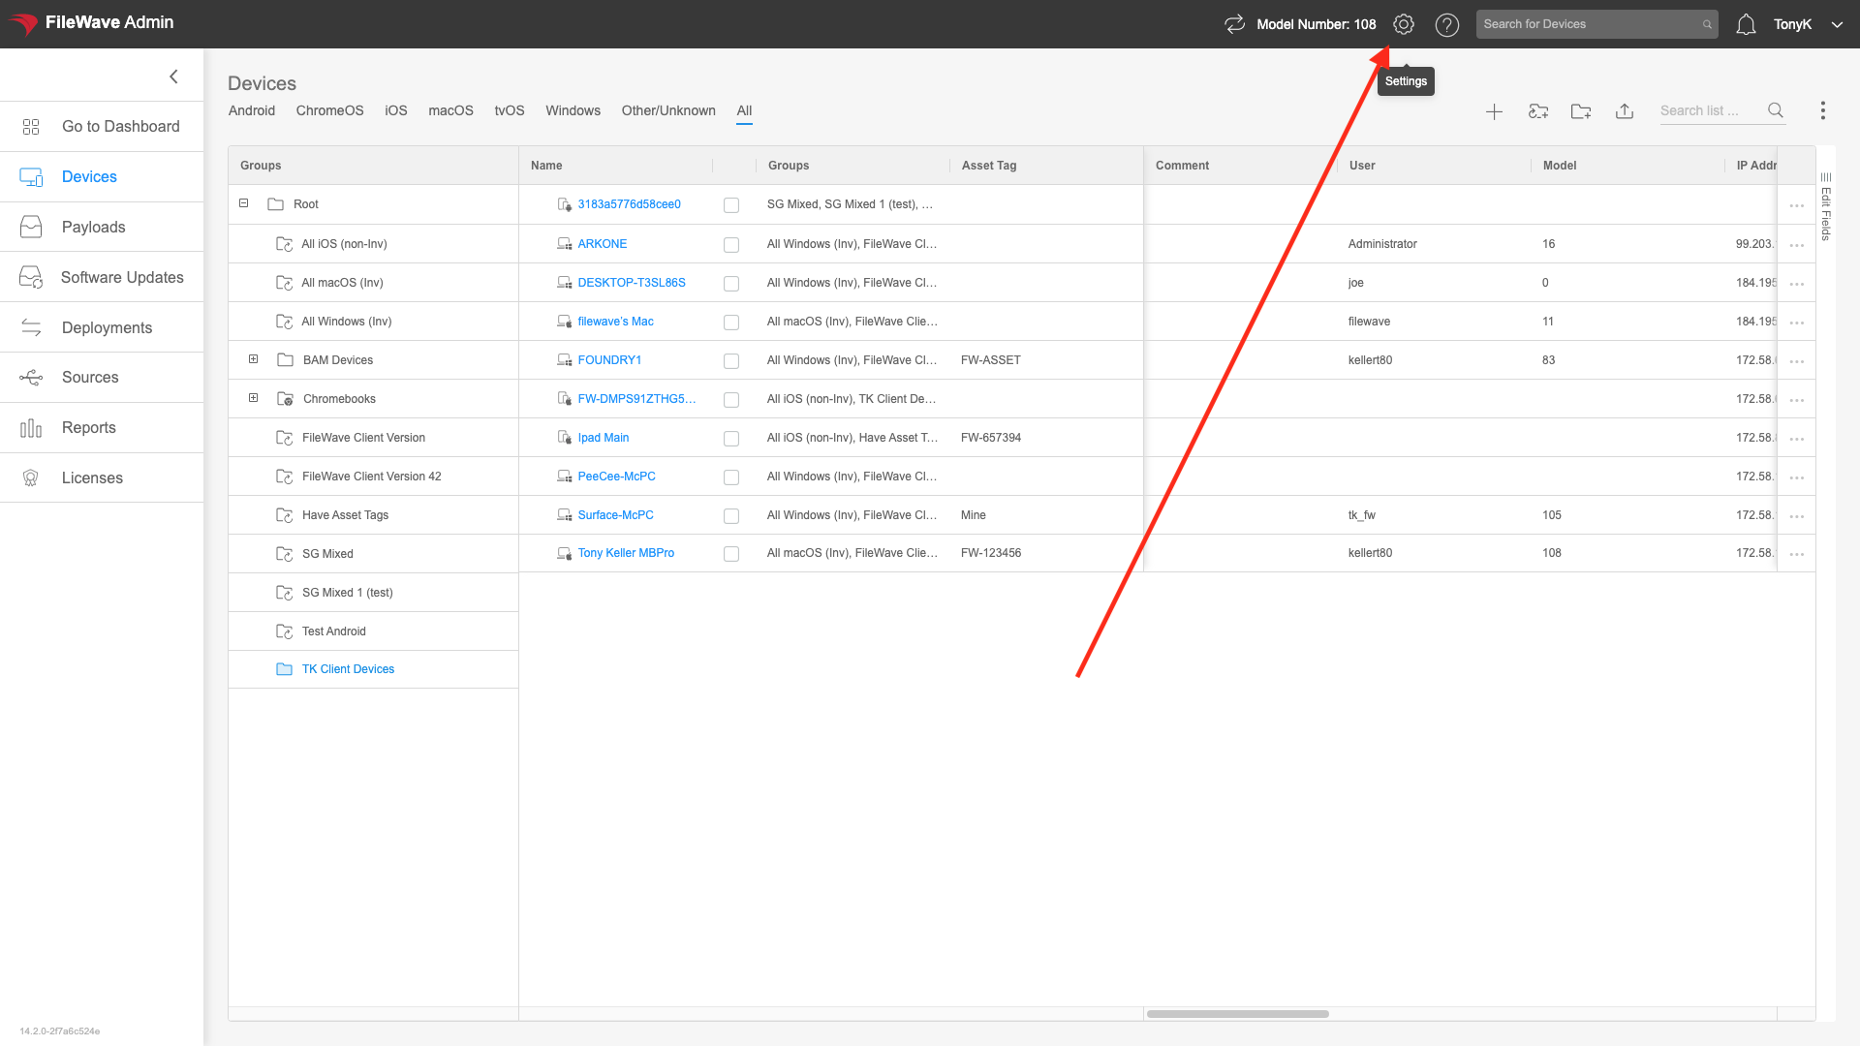
Task: Open the Settings gear icon
Action: click(1403, 24)
